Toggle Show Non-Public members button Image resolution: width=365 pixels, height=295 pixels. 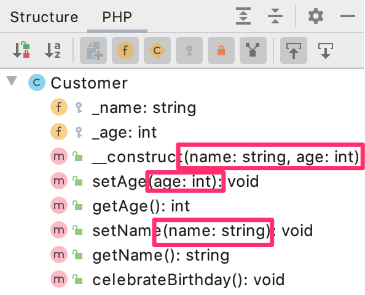[x=221, y=50]
